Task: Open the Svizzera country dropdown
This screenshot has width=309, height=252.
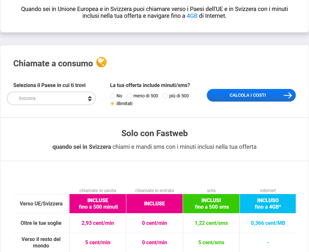Action: [51, 98]
